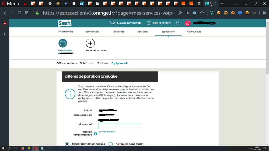Open the Bons plans menu
This screenshot has width=269, height=151.
(x=143, y=32)
